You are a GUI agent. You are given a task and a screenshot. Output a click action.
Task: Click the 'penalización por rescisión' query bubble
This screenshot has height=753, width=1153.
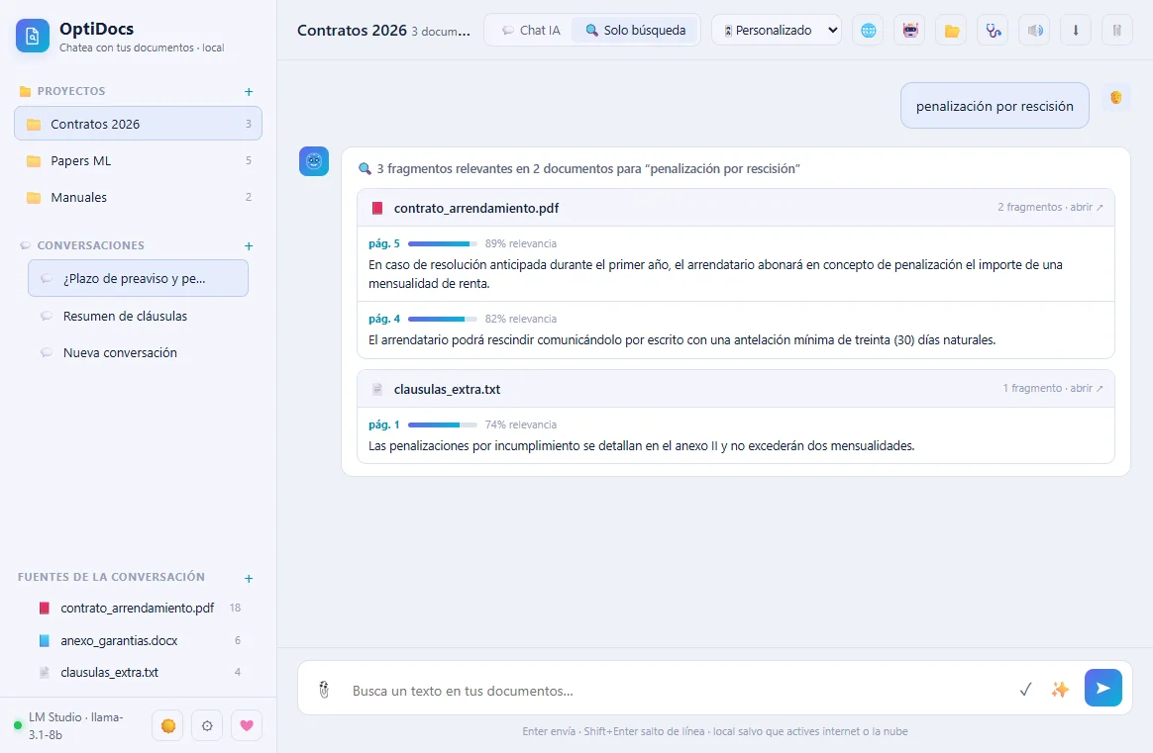point(995,106)
